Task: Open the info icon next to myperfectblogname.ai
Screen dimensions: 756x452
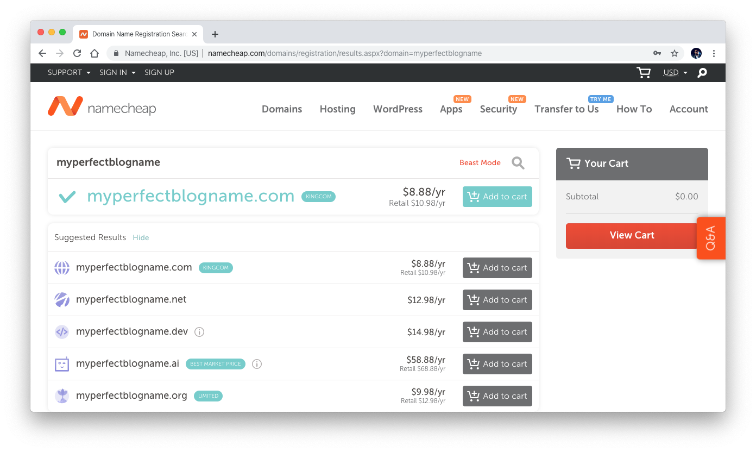Action: point(257,364)
